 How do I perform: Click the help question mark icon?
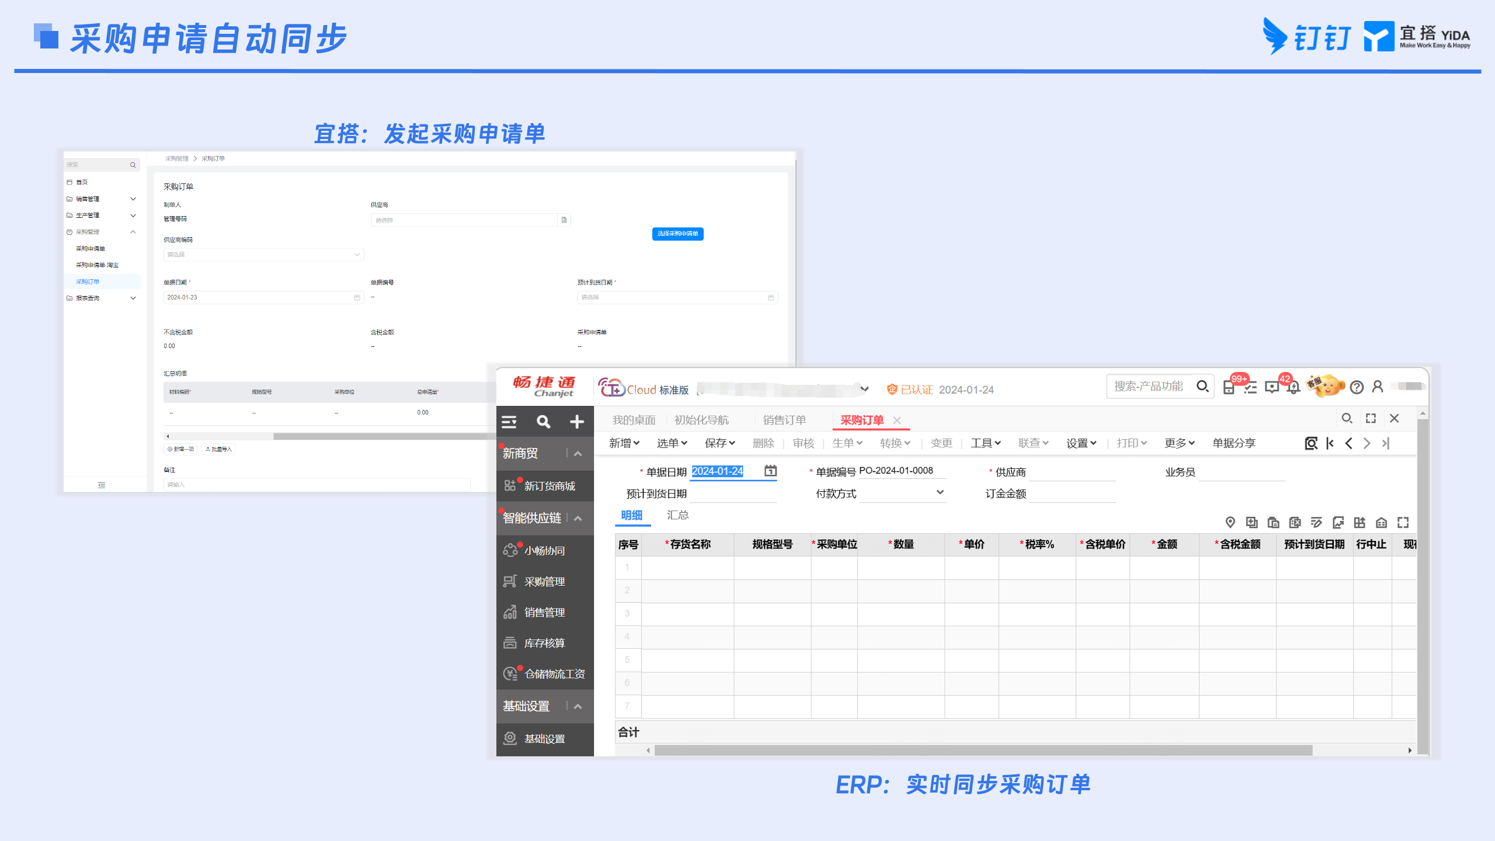click(1357, 387)
